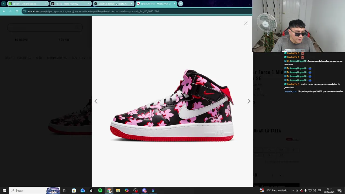
Task: Open the notification center icon
Action: pos(339,190)
